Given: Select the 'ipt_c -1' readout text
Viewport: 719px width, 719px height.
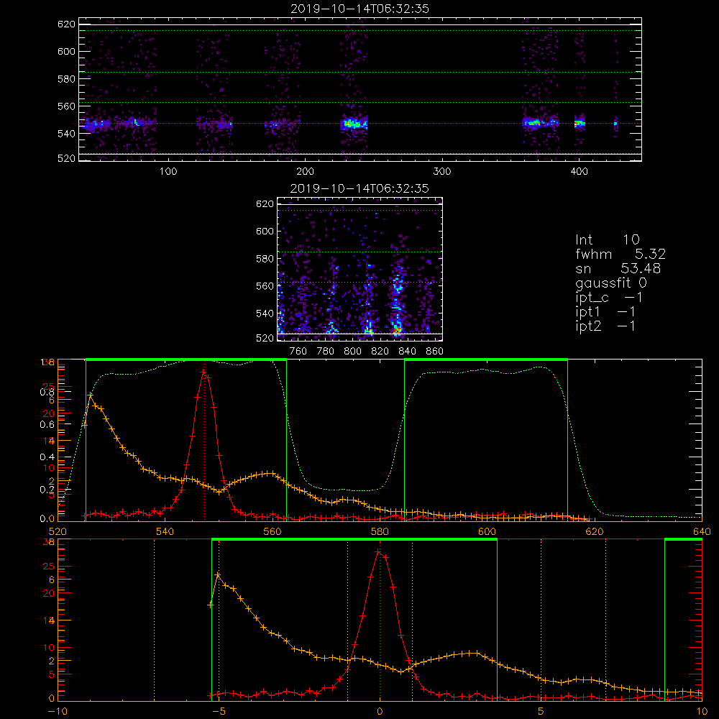Looking at the screenshot, I should [x=609, y=298].
